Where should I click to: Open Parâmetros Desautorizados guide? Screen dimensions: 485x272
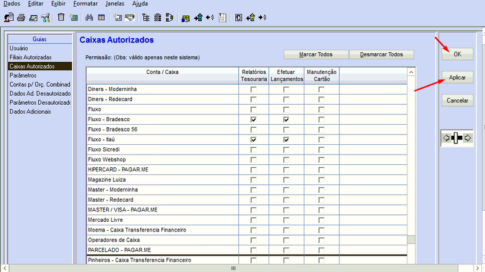(40, 102)
